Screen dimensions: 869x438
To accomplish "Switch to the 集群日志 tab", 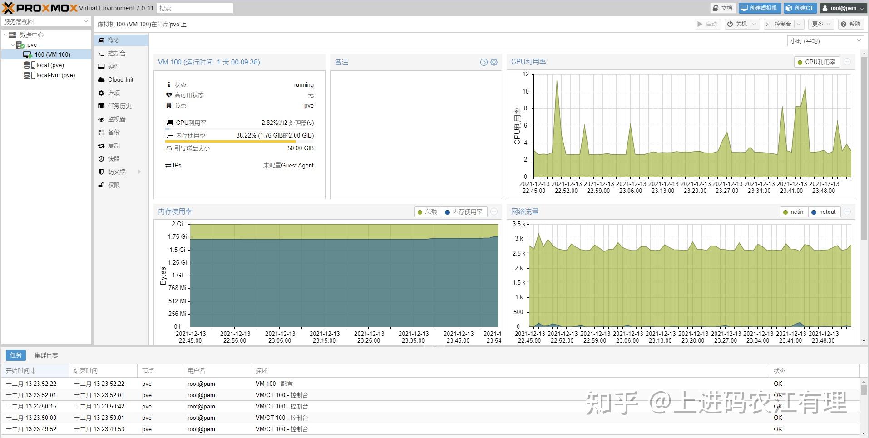I will click(46, 355).
